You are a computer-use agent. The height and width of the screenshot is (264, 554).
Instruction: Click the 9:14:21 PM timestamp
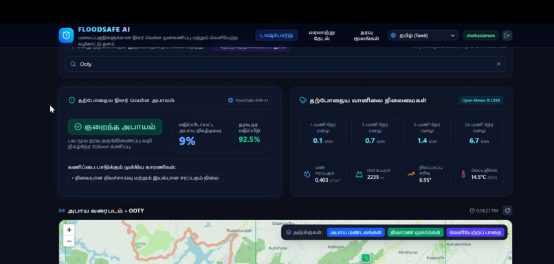(x=487, y=211)
